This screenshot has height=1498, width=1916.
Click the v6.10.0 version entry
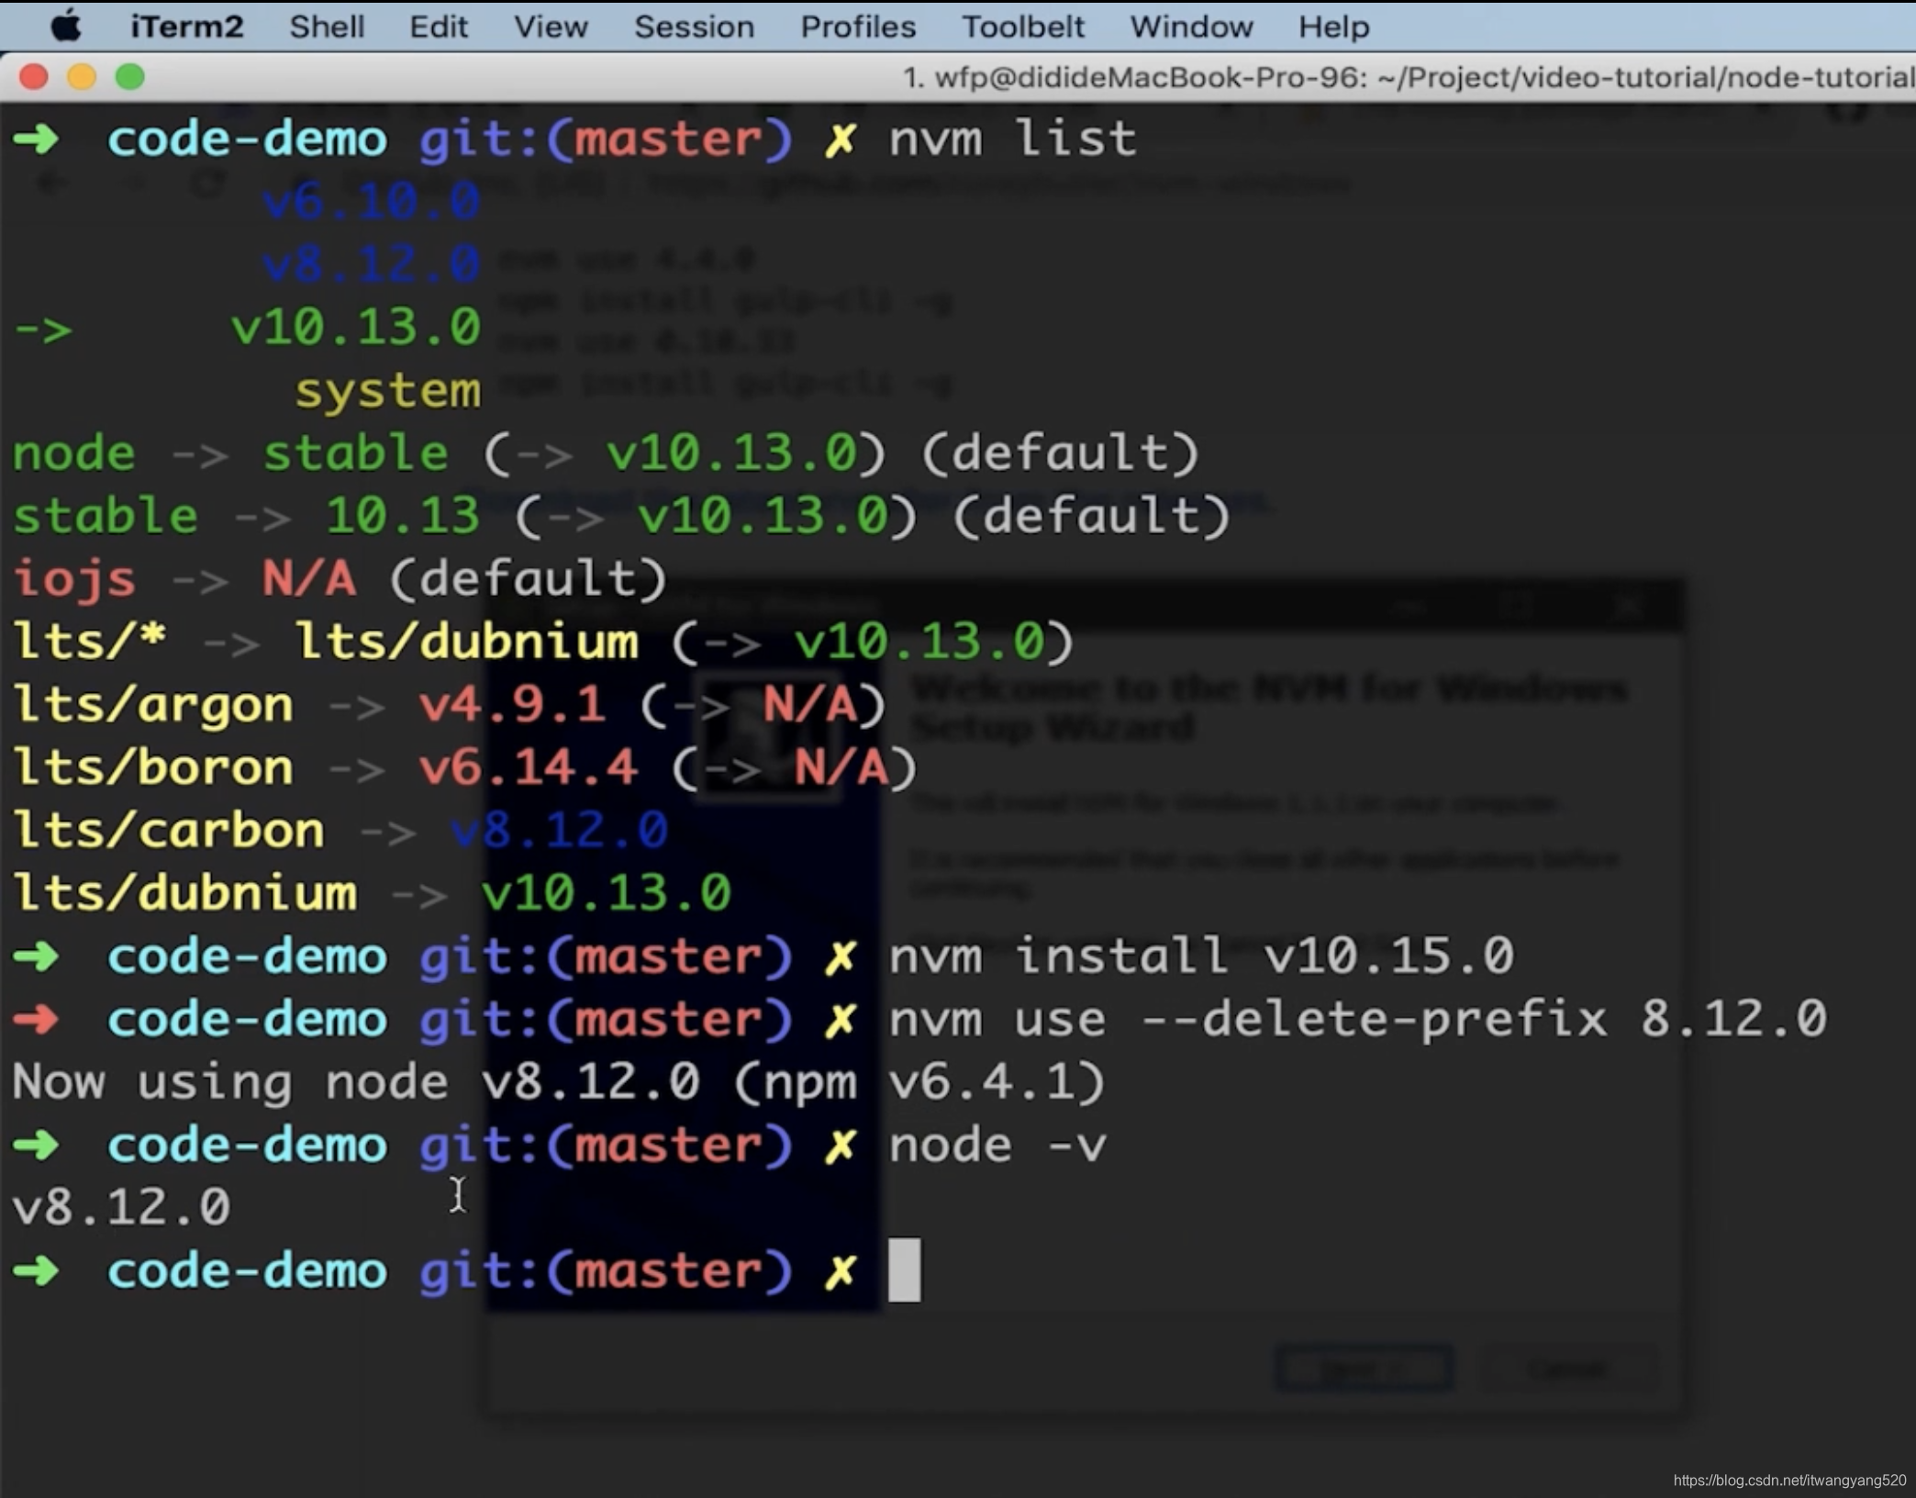[x=371, y=201]
